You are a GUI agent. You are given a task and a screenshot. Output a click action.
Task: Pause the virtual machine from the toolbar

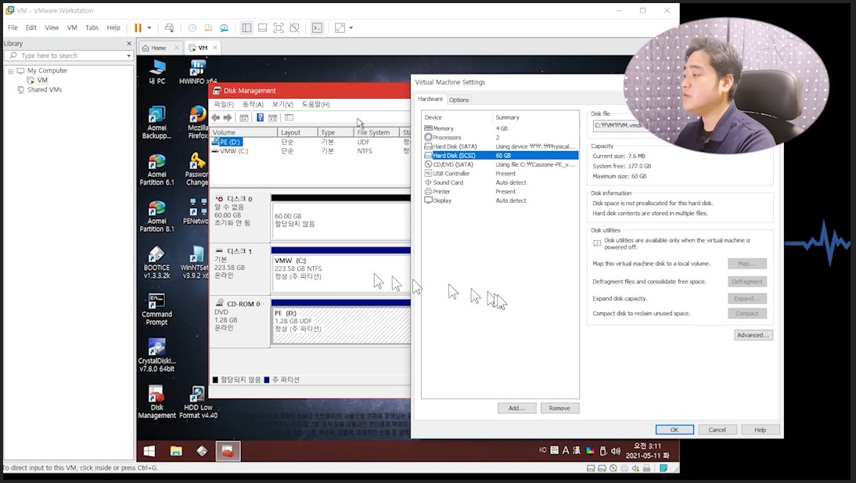tap(138, 28)
